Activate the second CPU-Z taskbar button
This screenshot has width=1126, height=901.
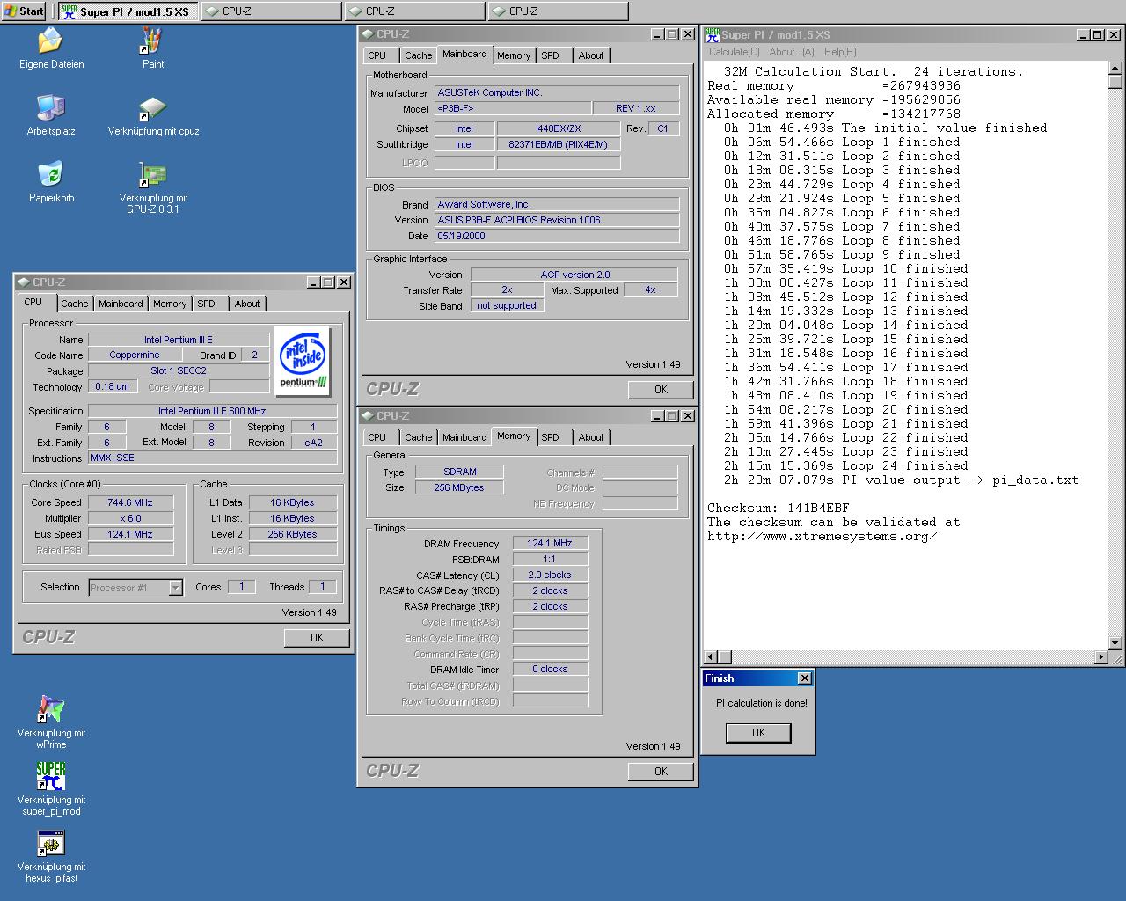point(414,11)
